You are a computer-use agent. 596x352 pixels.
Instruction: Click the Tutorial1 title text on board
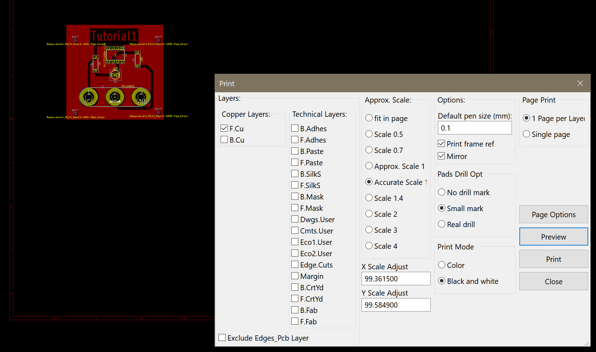(x=114, y=36)
